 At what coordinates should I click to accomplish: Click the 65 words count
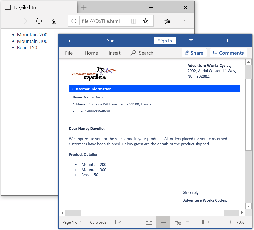click(98, 222)
